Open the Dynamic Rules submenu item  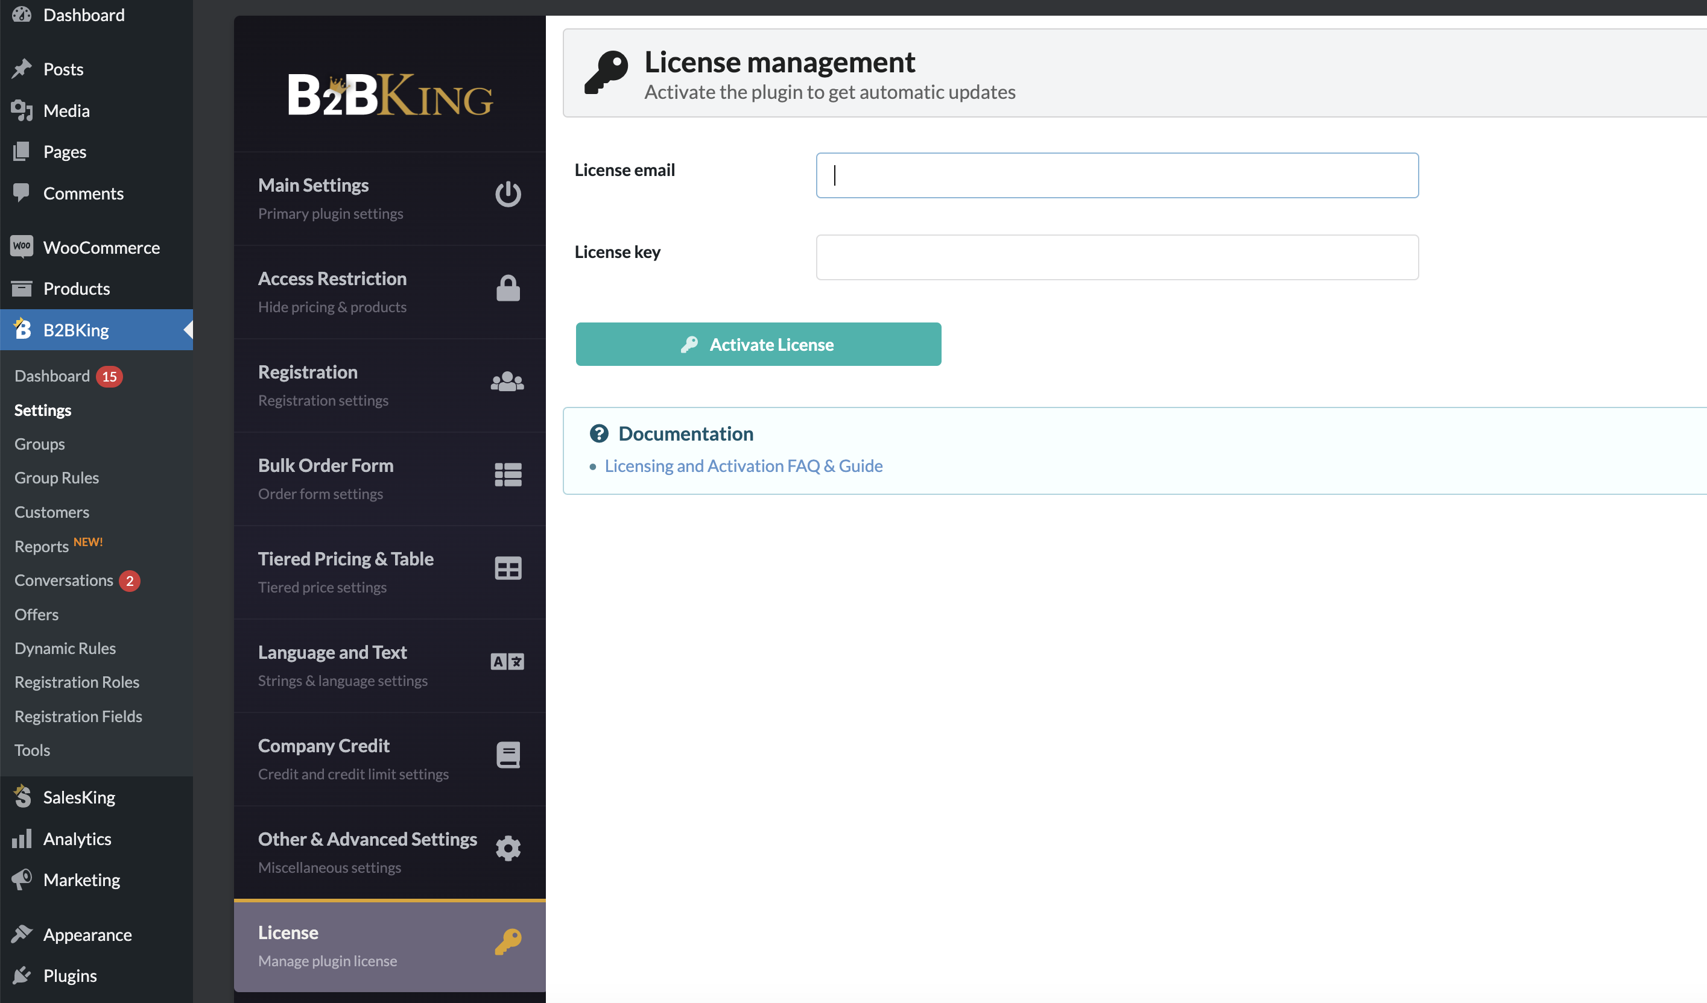click(x=65, y=648)
